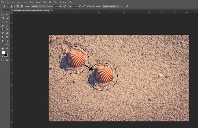Enable airbrush-style build-up next to Flow
This screenshot has width=198, height=128.
[x=83, y=6]
